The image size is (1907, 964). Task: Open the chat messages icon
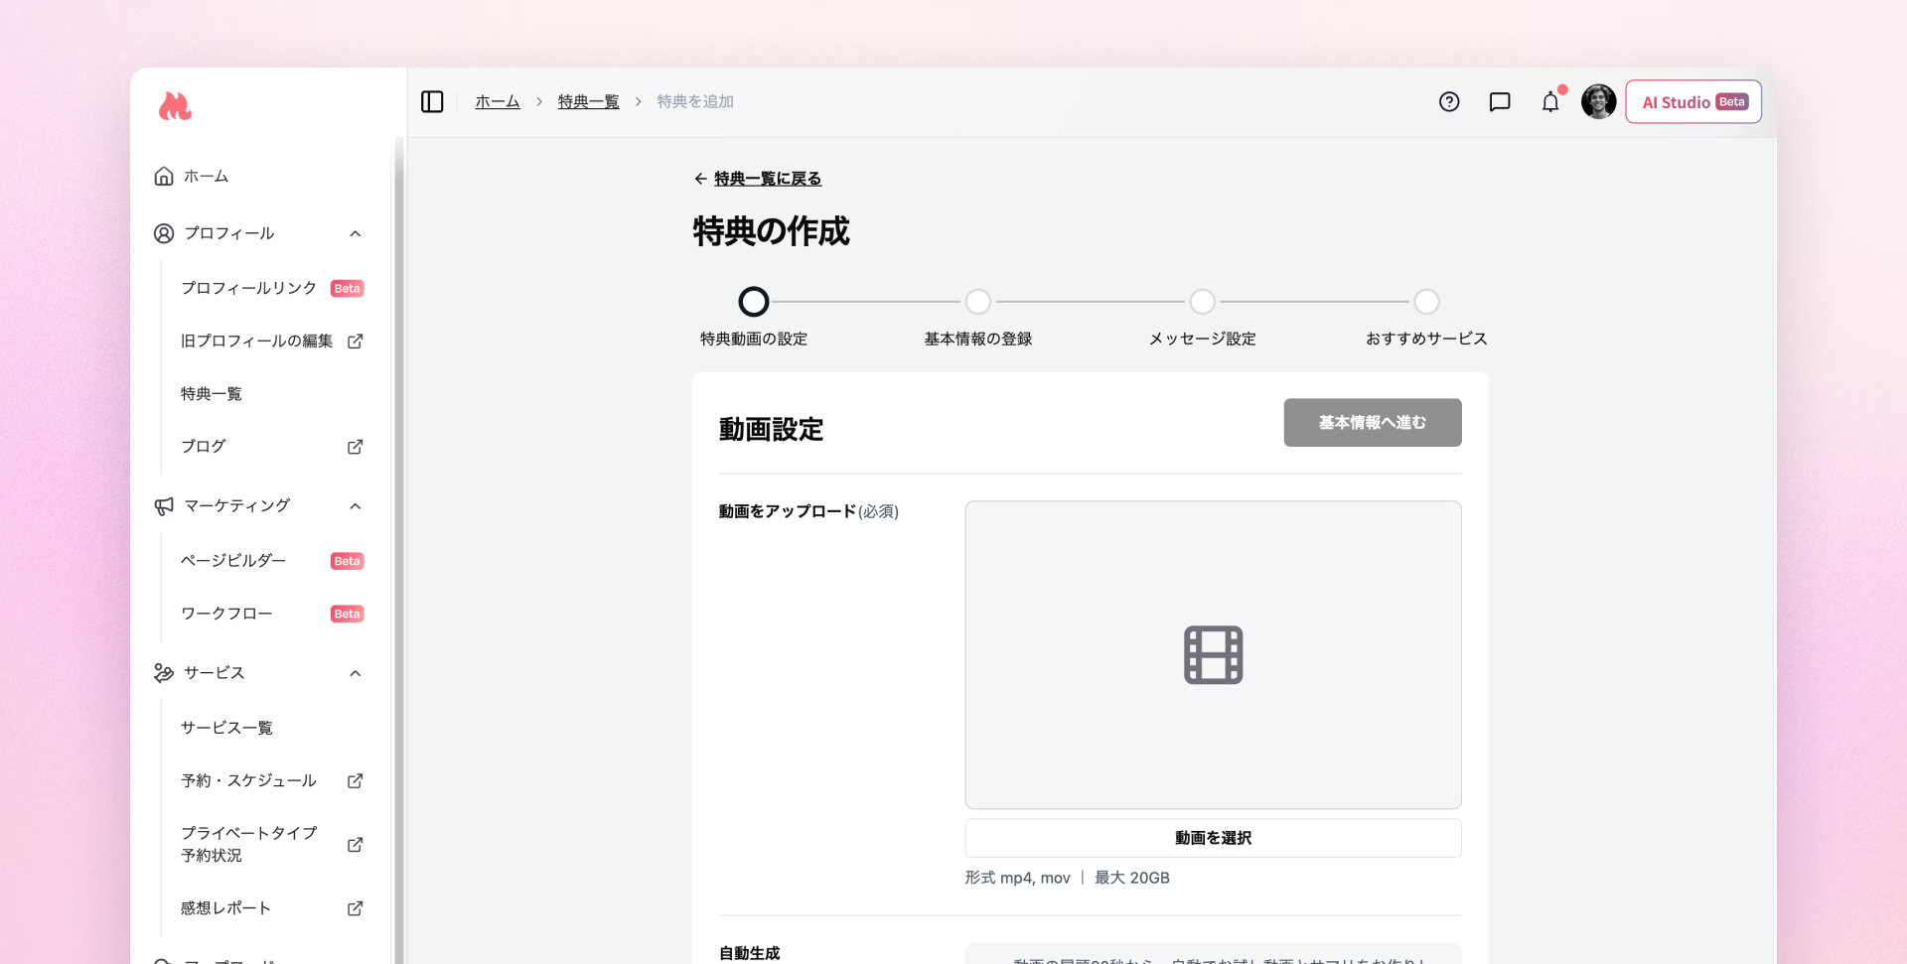coord(1500,102)
